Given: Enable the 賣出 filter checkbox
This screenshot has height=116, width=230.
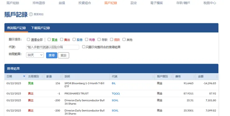Looking at the screenshot, I should click(62, 39).
